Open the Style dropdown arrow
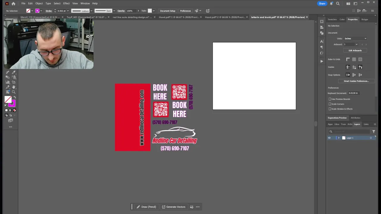Viewport: 381px width, 214px height. (x=154, y=11)
